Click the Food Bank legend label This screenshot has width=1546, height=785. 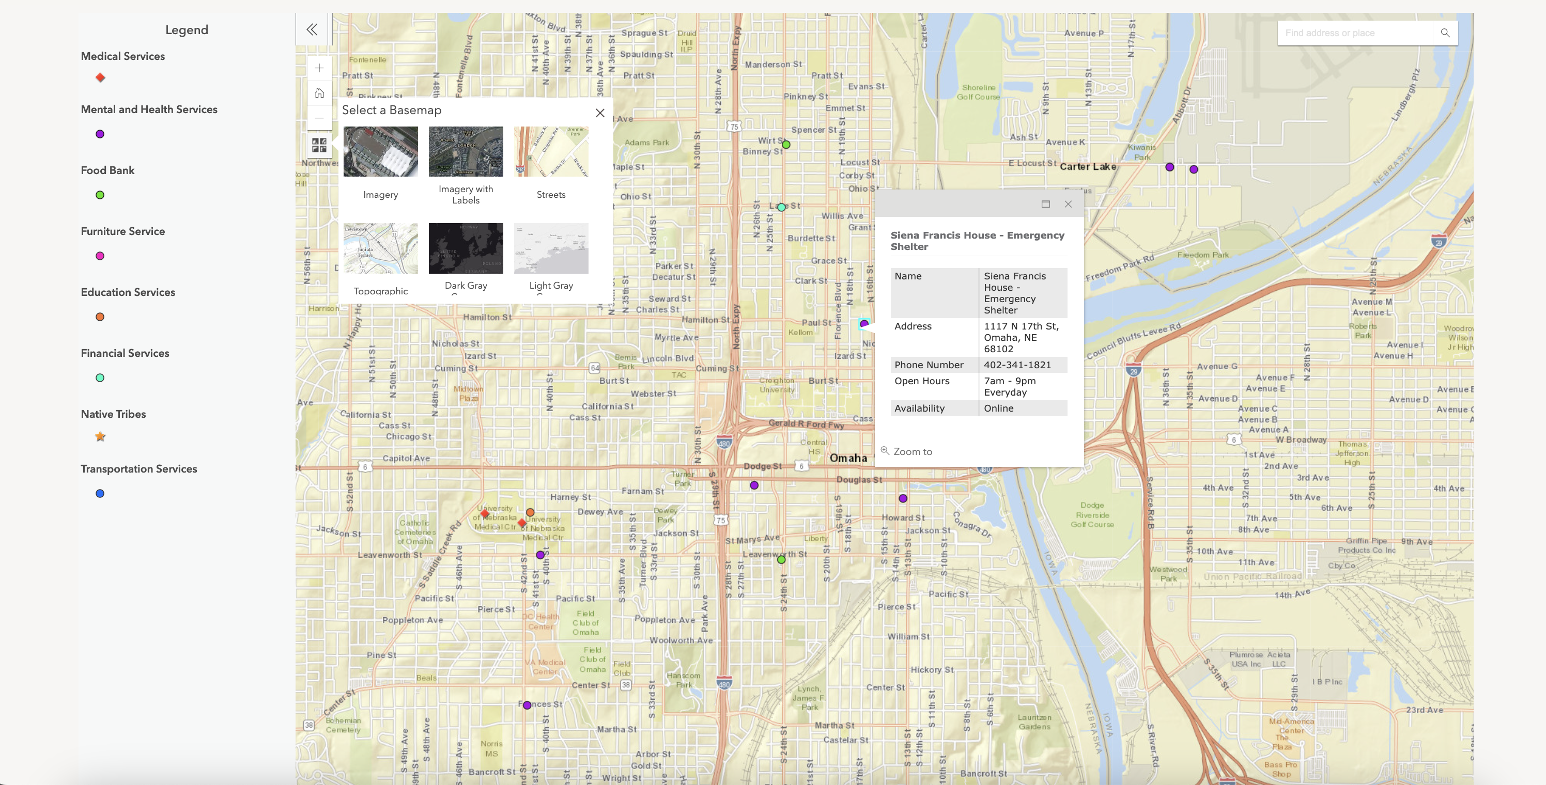click(x=107, y=170)
